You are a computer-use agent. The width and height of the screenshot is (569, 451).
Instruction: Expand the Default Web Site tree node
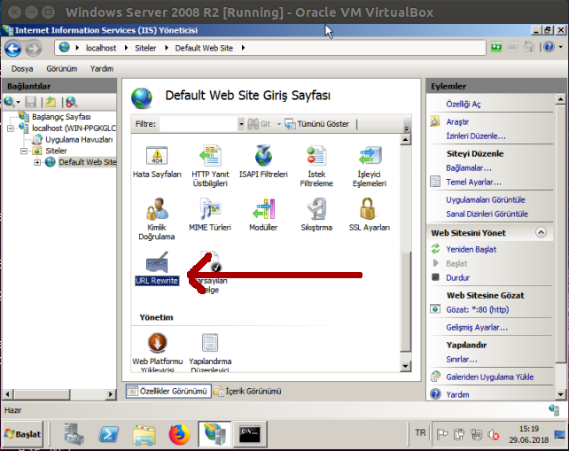(x=37, y=162)
